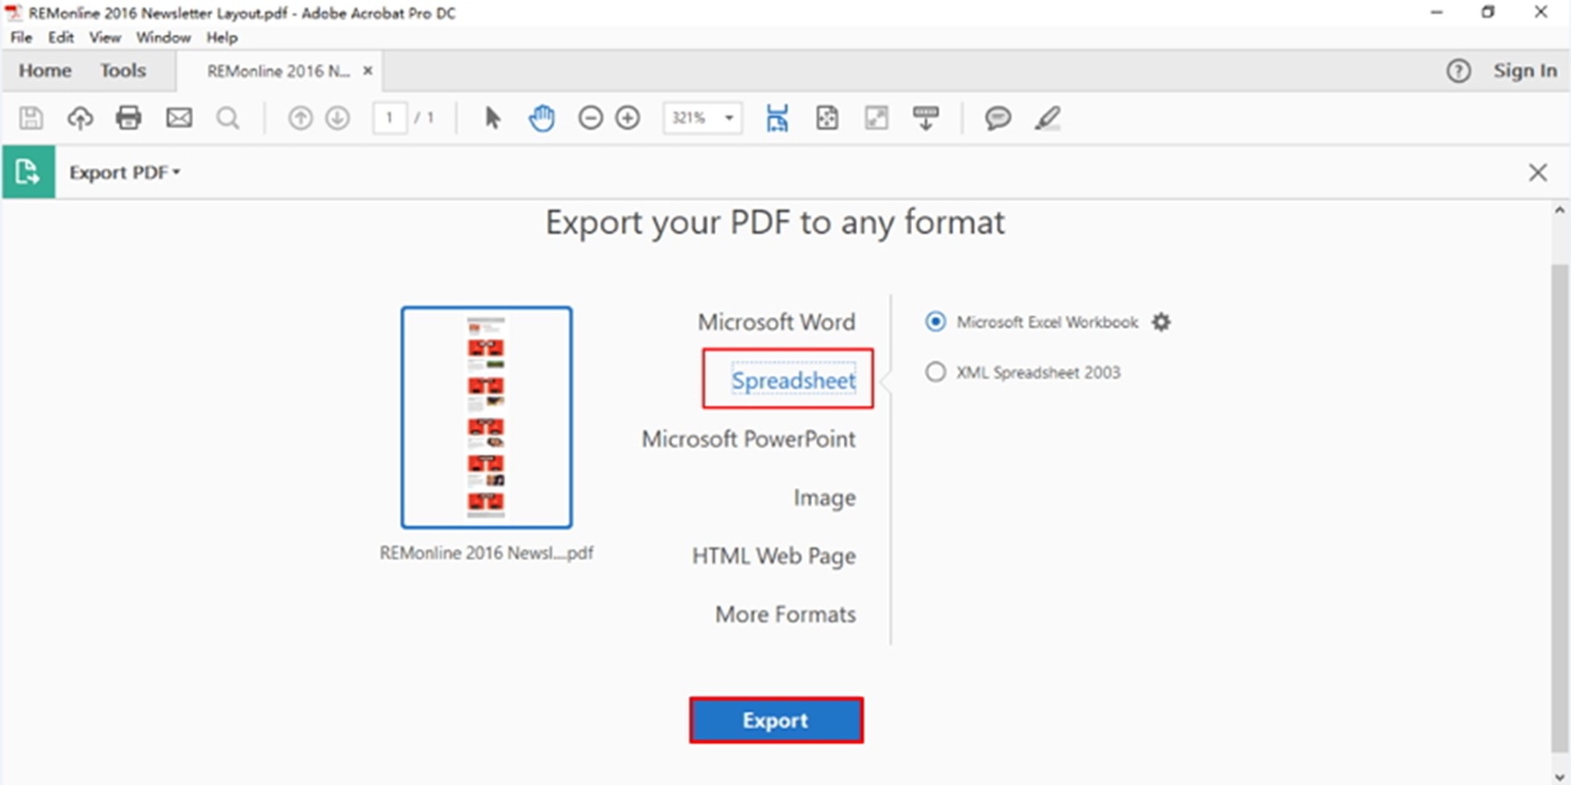Select Microsoft Excel Workbook radio button

point(935,322)
